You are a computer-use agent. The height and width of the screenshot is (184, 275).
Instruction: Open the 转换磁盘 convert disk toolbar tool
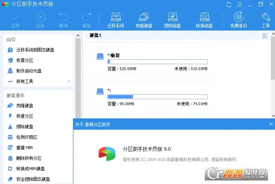click(x=204, y=20)
